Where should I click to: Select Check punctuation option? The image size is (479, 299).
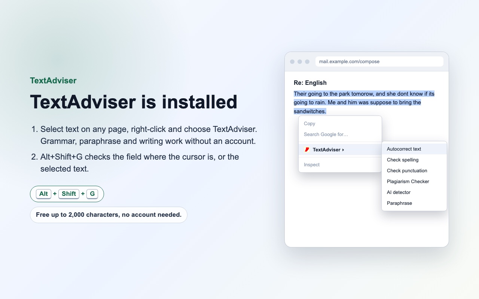pyautogui.click(x=414, y=170)
